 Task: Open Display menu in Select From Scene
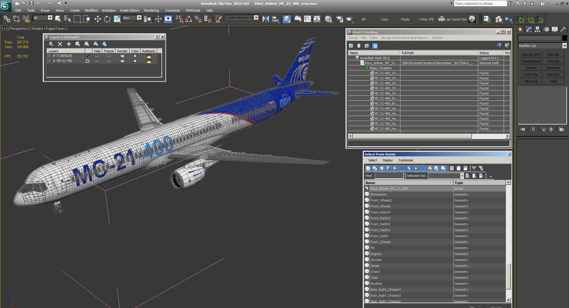[x=388, y=160]
